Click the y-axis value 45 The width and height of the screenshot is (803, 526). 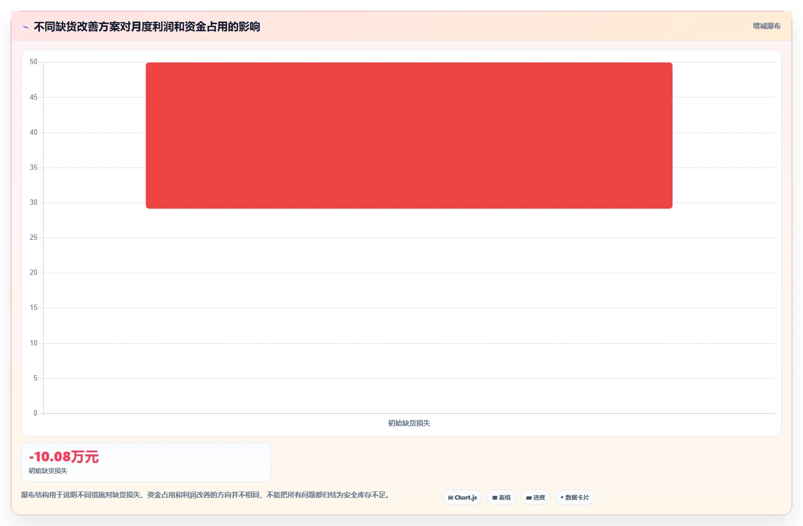[33, 97]
